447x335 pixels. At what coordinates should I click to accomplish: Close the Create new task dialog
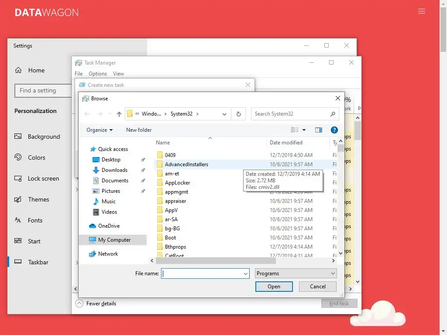click(248, 85)
